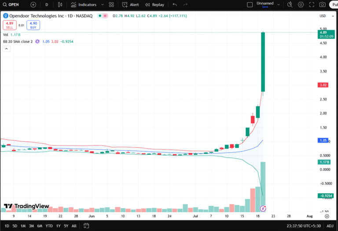
Task: Click the 4.90 BUY button
Action: (33, 25)
